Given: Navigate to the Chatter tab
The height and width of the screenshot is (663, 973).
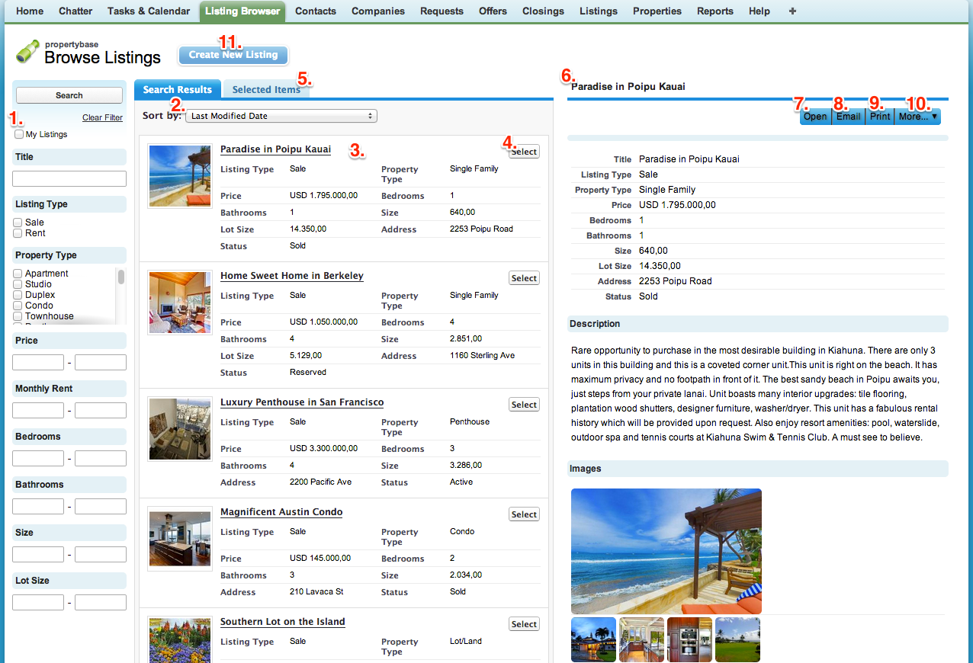Looking at the screenshot, I should (x=75, y=11).
